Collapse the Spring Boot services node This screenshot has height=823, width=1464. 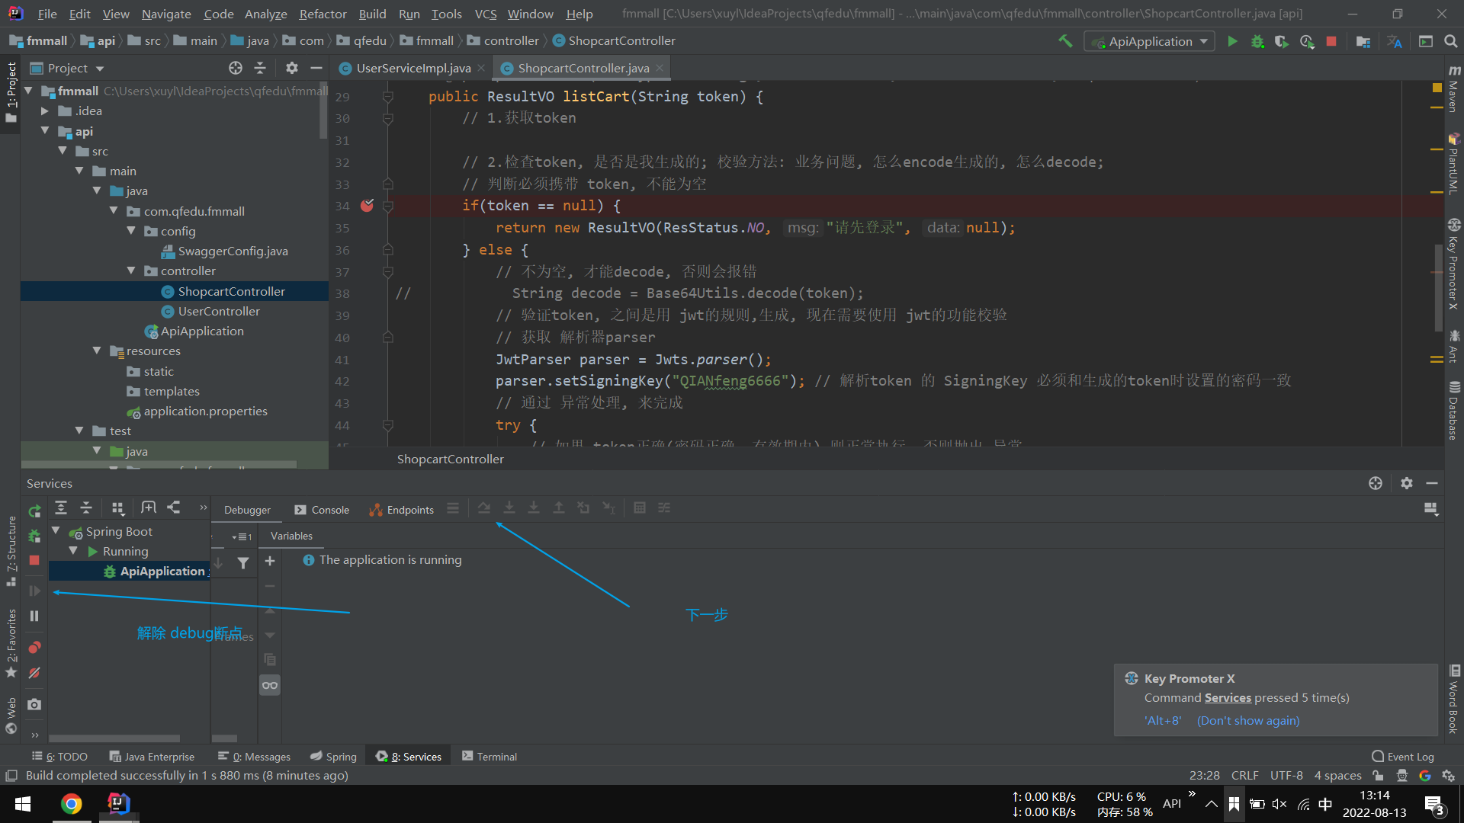[56, 531]
